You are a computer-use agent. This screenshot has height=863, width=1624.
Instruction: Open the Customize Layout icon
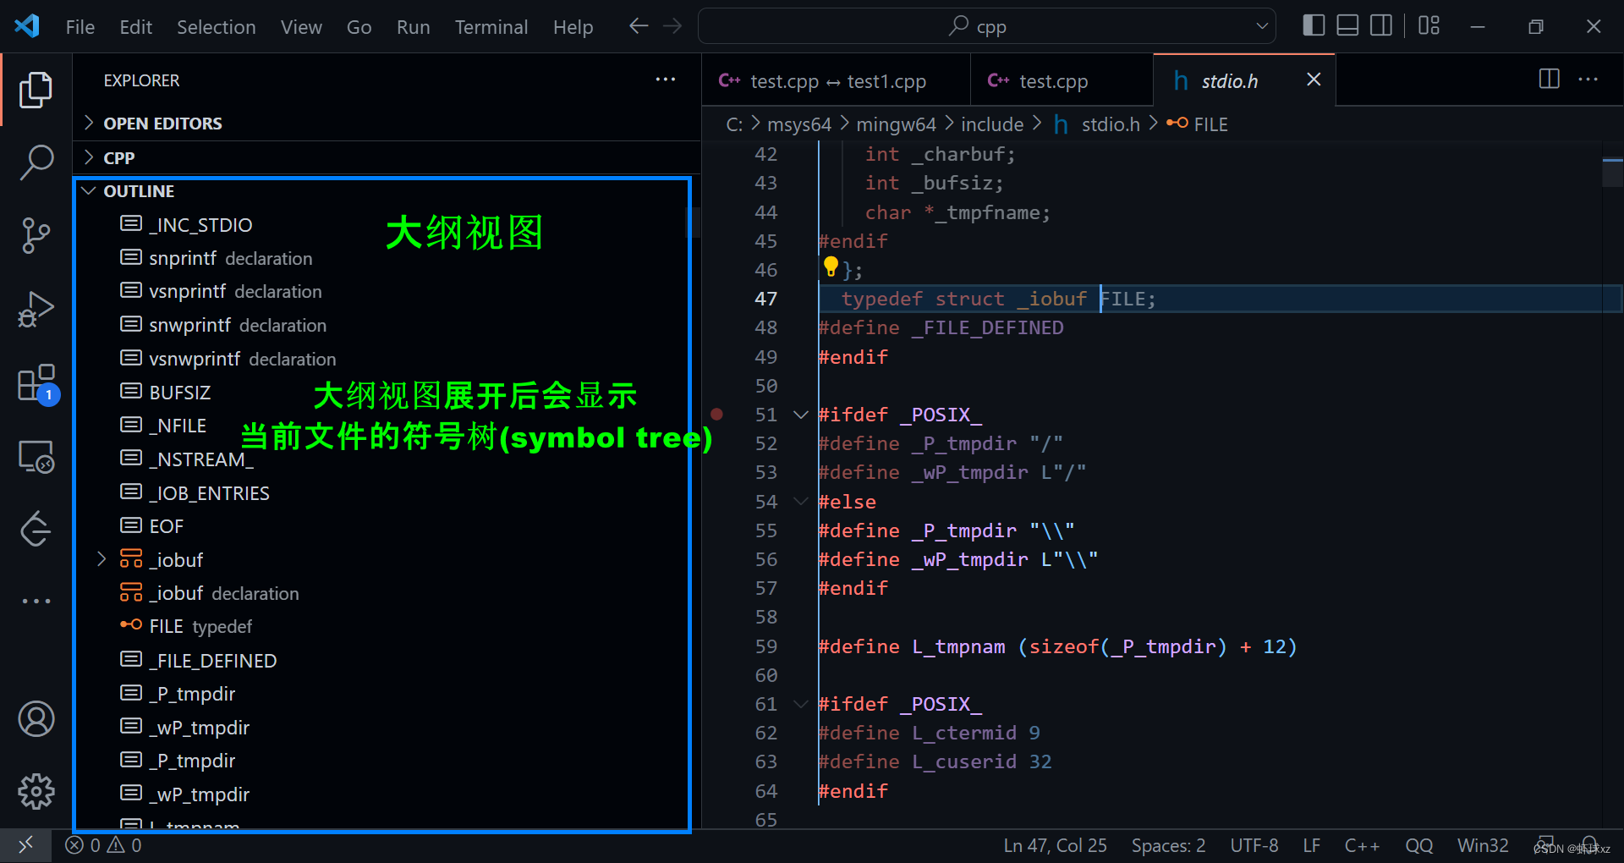[1429, 26]
